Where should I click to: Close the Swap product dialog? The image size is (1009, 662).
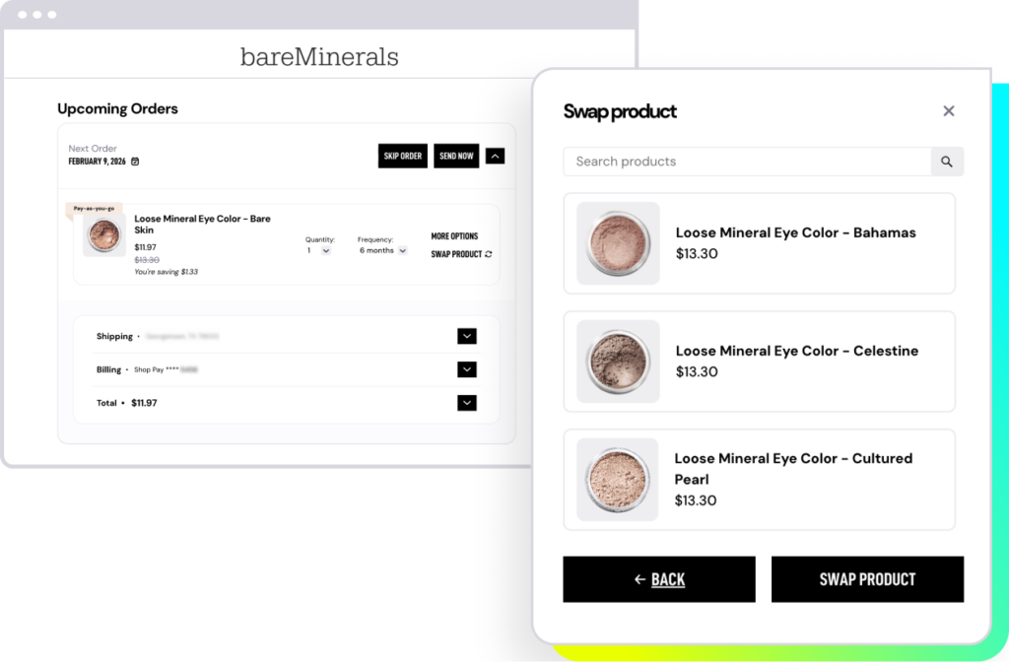click(949, 111)
